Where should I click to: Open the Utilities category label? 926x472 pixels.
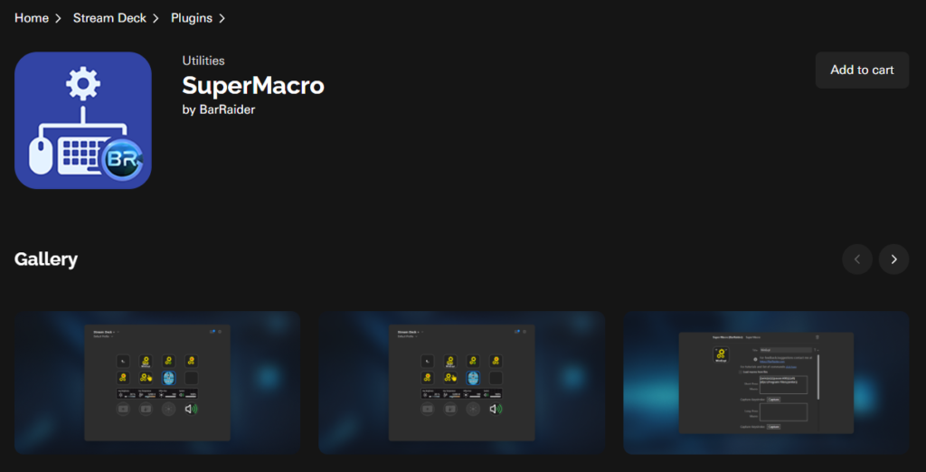[203, 61]
